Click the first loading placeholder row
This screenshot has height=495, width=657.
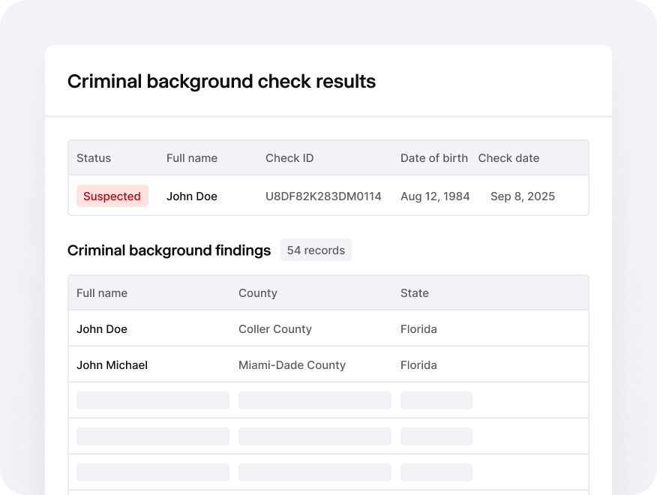[328, 400]
